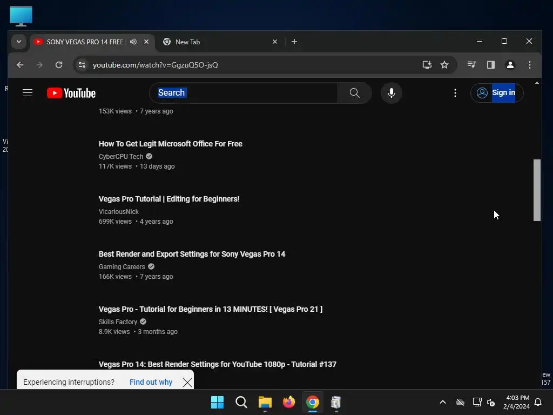
Task: Open network status tray icon
Action: (477, 402)
